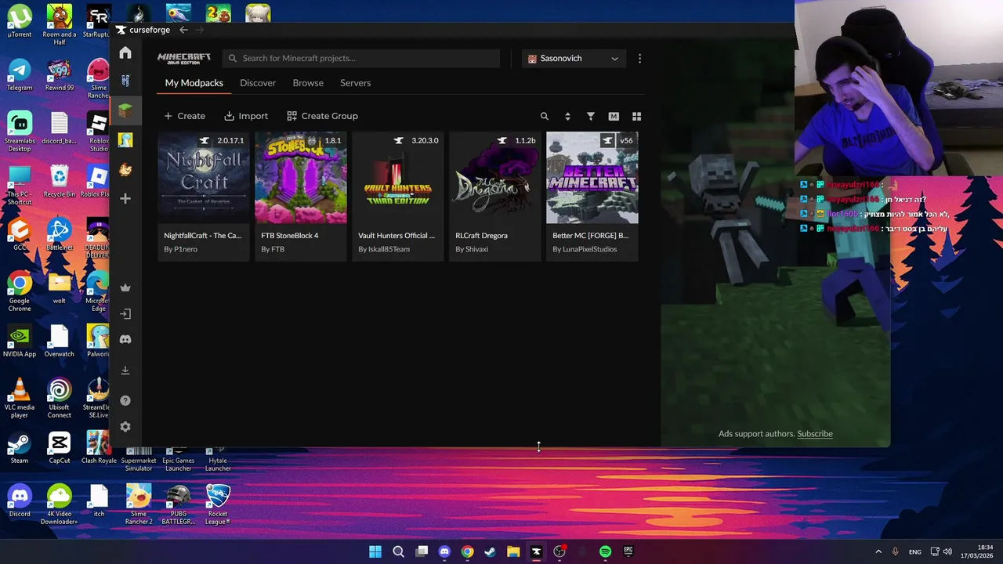Open Chrome from the taskbar
Viewport: 1003px width, 564px height.
tap(467, 551)
